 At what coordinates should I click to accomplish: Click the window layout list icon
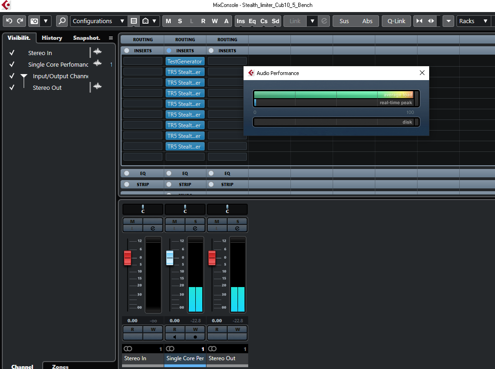point(134,21)
